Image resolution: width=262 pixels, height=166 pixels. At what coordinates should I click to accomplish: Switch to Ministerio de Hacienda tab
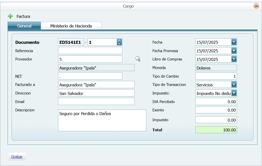pyautogui.click(x=71, y=26)
